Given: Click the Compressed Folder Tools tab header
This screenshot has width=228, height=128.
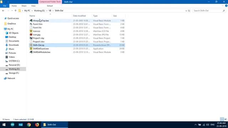Looking at the screenshot, I should pos(50,2).
